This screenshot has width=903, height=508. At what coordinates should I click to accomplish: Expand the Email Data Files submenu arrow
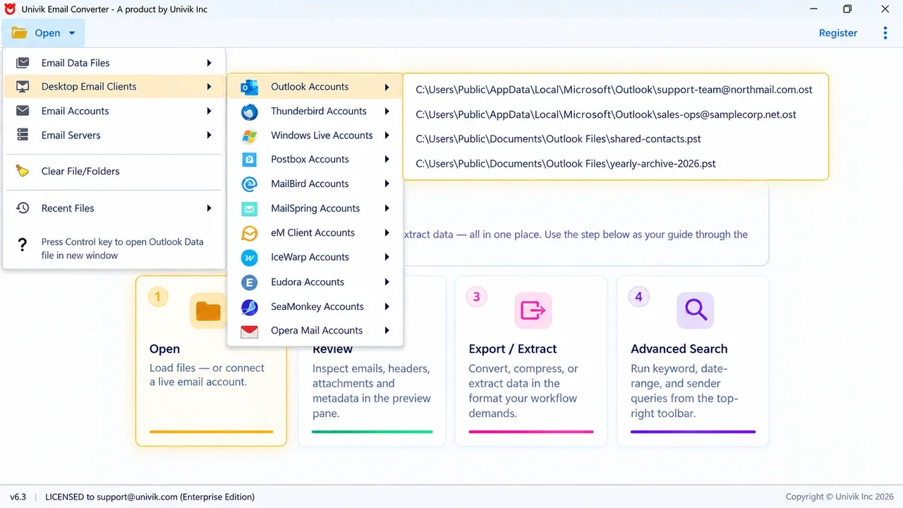point(209,63)
